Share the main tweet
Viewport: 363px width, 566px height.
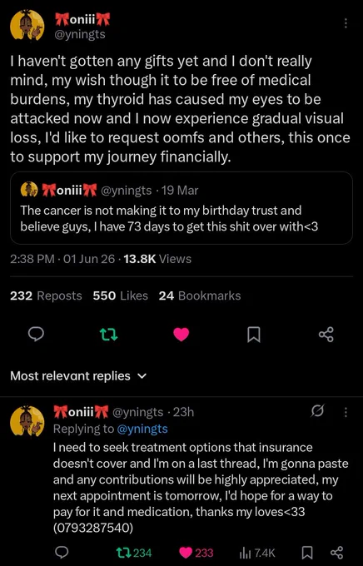(x=326, y=335)
